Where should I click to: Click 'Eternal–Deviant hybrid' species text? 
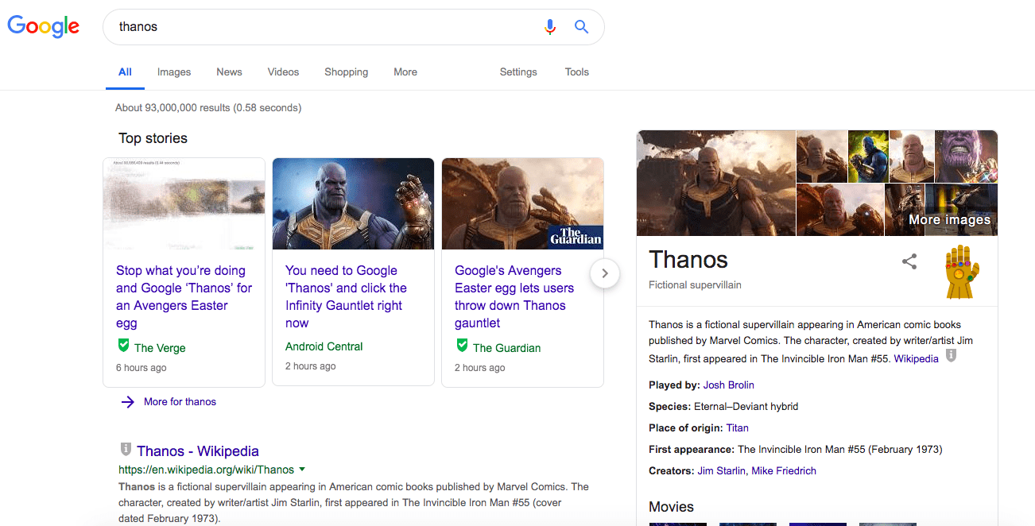coord(746,407)
